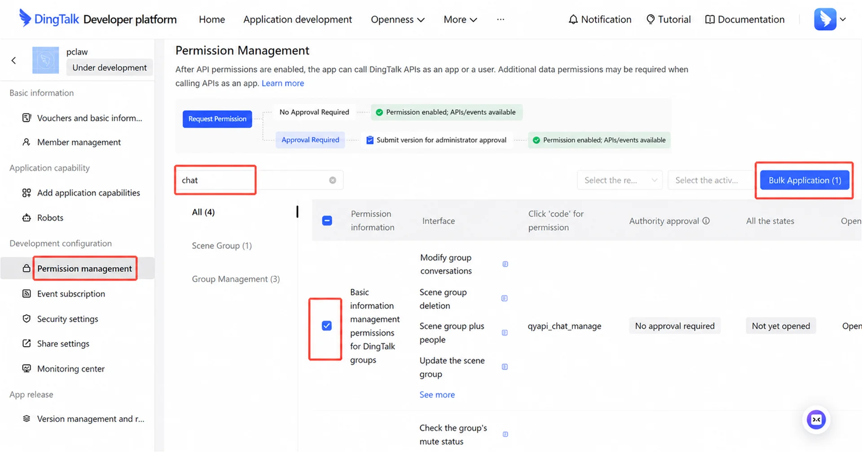The height and width of the screenshot is (452, 862).
Task: Click the 'Scene group plus people' interface
Action: pos(452,333)
